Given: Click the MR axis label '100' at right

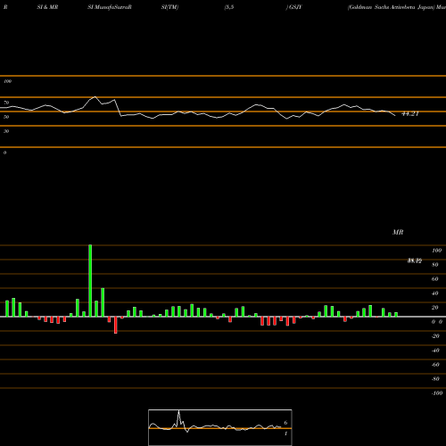Looking at the screenshot, I should pyautogui.click(x=437, y=251).
